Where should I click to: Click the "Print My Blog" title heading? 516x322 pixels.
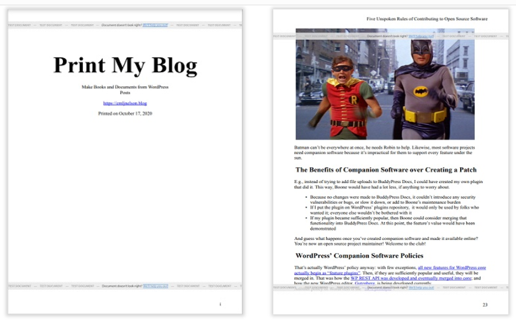click(125, 65)
